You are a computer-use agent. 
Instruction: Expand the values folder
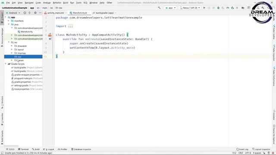tap(12, 60)
